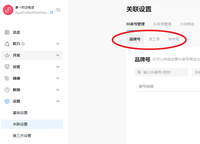Click the AppID:tt8fa4f919109b... text
This screenshot has width=200, height=144.
[x=32, y=13]
